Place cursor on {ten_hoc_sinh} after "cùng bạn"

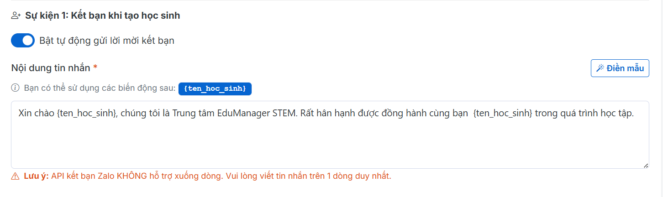tap(503, 114)
